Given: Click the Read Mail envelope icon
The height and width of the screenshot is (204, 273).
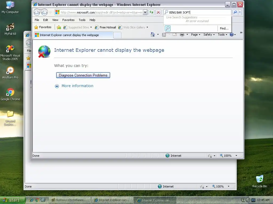Looking at the screenshot, I should pyautogui.click(x=174, y=35).
